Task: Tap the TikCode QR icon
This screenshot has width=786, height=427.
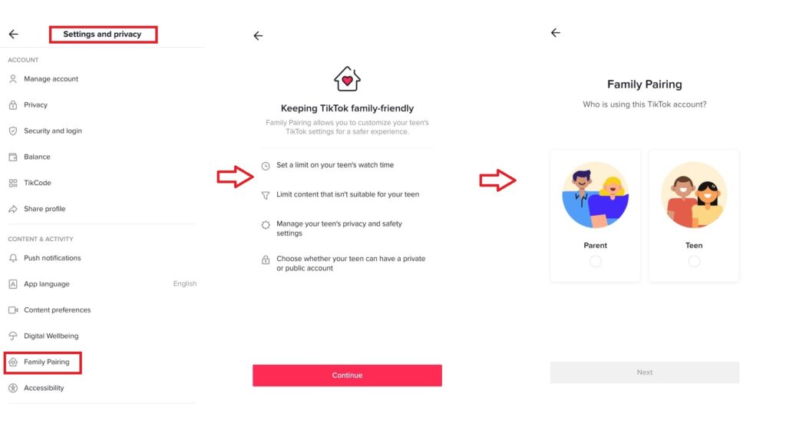Action: [13, 183]
